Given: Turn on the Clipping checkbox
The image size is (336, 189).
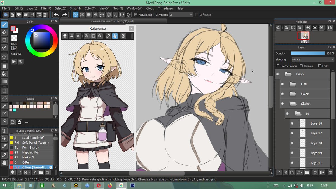Looking at the screenshot, I should (x=301, y=66).
